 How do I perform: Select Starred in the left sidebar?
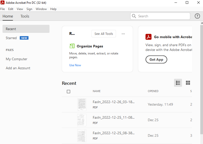(x=11, y=38)
